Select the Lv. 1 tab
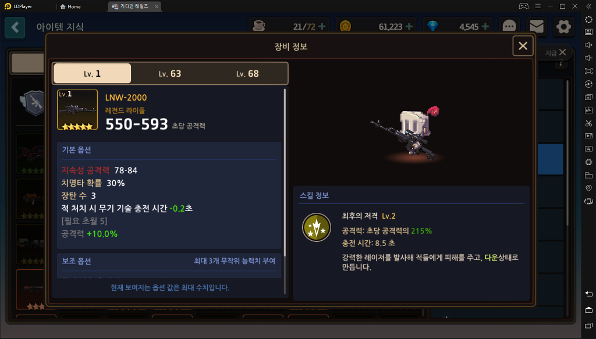 pos(93,74)
